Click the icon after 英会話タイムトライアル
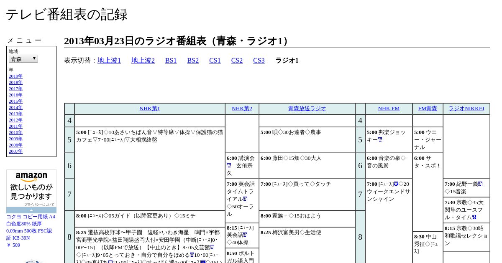The height and width of the screenshot is (263, 502). pyautogui.click(x=245, y=199)
